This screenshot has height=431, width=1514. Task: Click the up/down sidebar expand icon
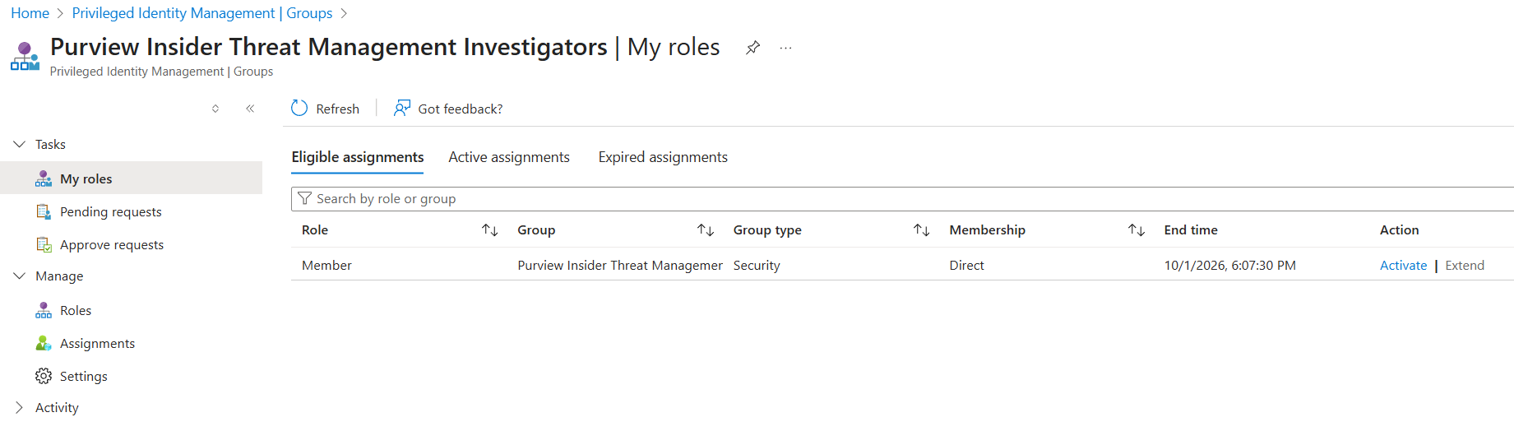215,109
